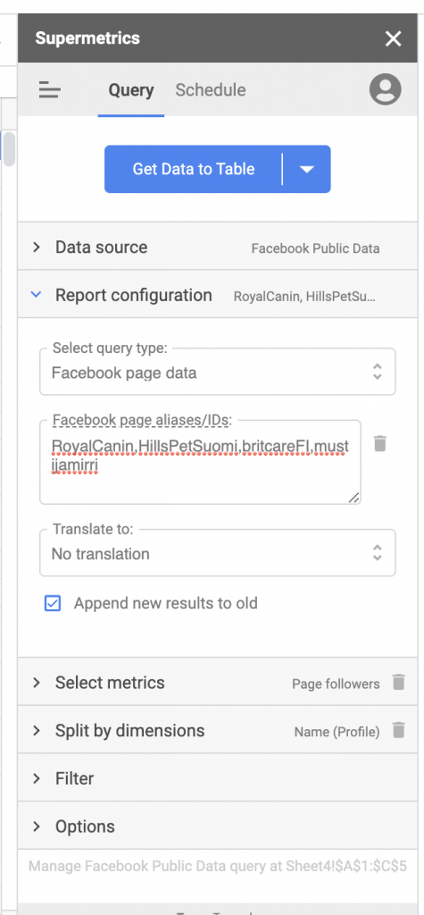Expand the Data source section
The height and width of the screenshot is (915, 424).
pyautogui.click(x=218, y=247)
